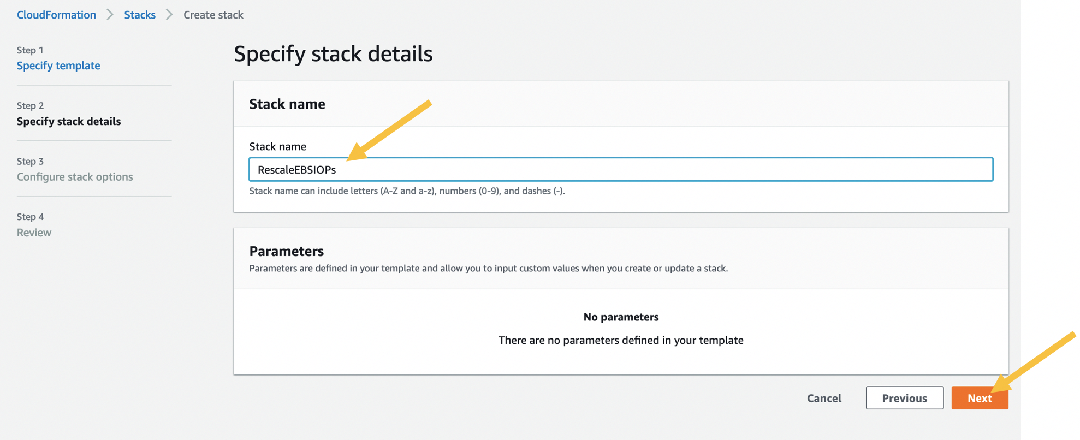Click the bold Stack name panel header
The image size is (1080, 440).
click(287, 104)
